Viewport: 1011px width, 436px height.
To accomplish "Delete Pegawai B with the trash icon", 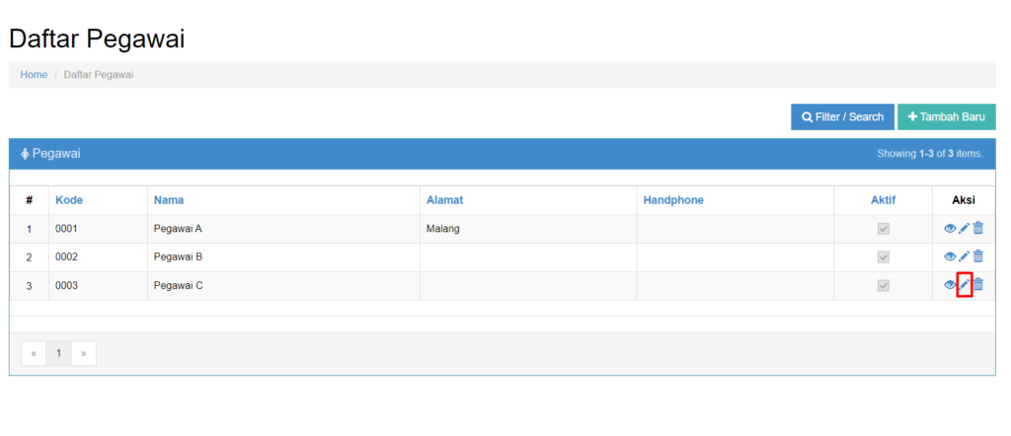I will tap(978, 256).
